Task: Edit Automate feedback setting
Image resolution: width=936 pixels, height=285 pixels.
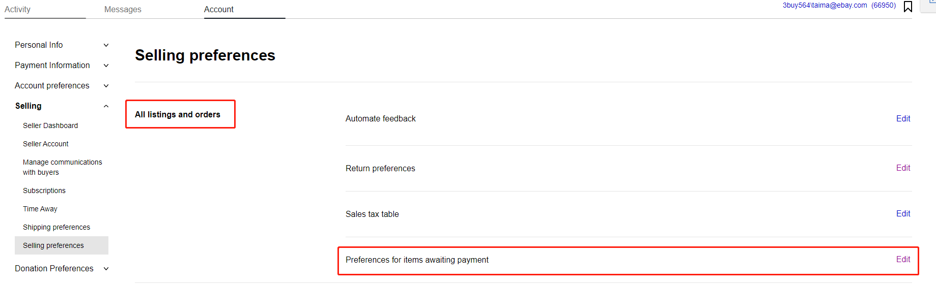Action: coord(903,118)
